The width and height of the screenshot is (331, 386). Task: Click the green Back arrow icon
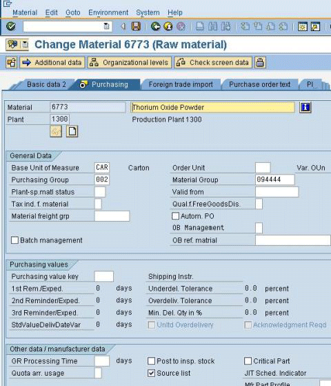point(155,26)
